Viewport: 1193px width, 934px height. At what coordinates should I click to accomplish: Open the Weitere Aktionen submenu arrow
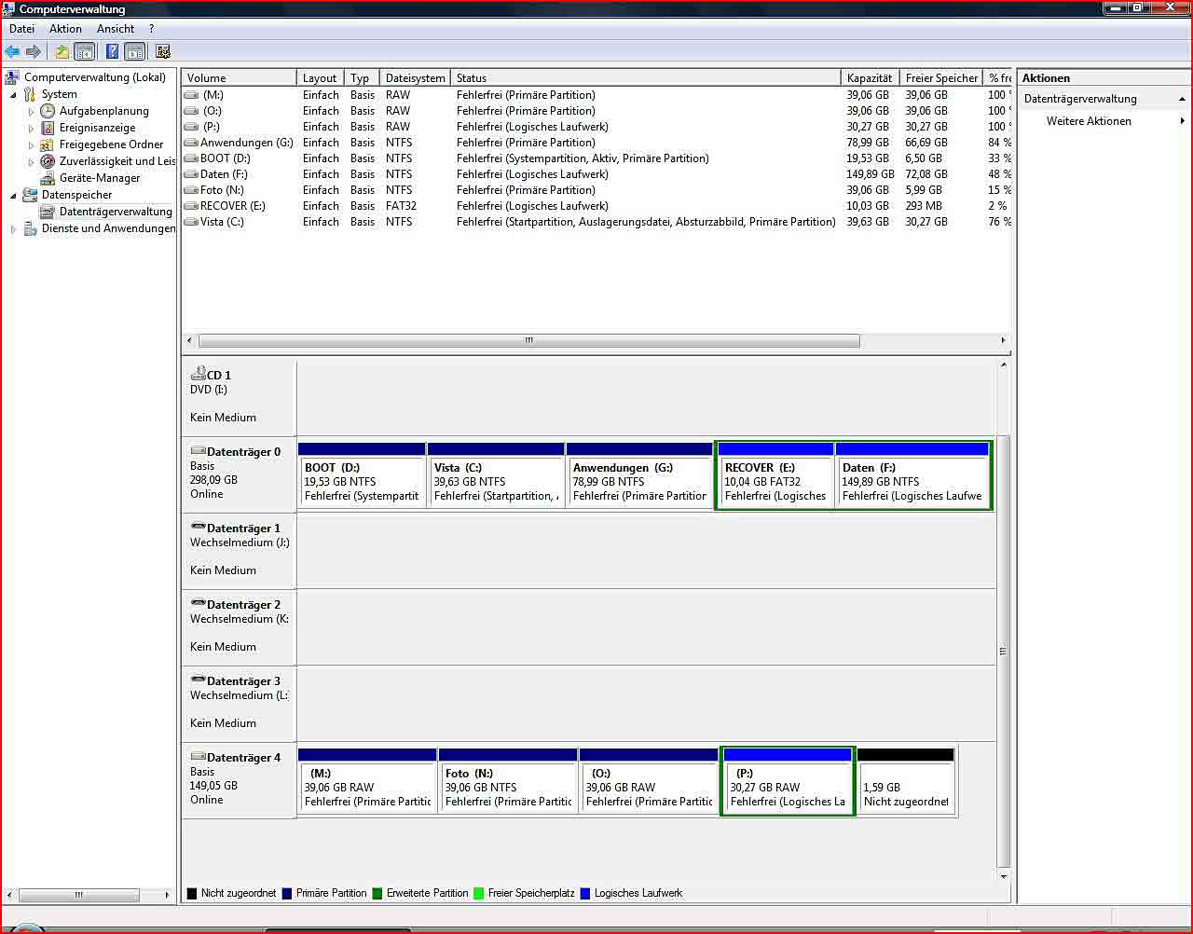[x=1182, y=121]
